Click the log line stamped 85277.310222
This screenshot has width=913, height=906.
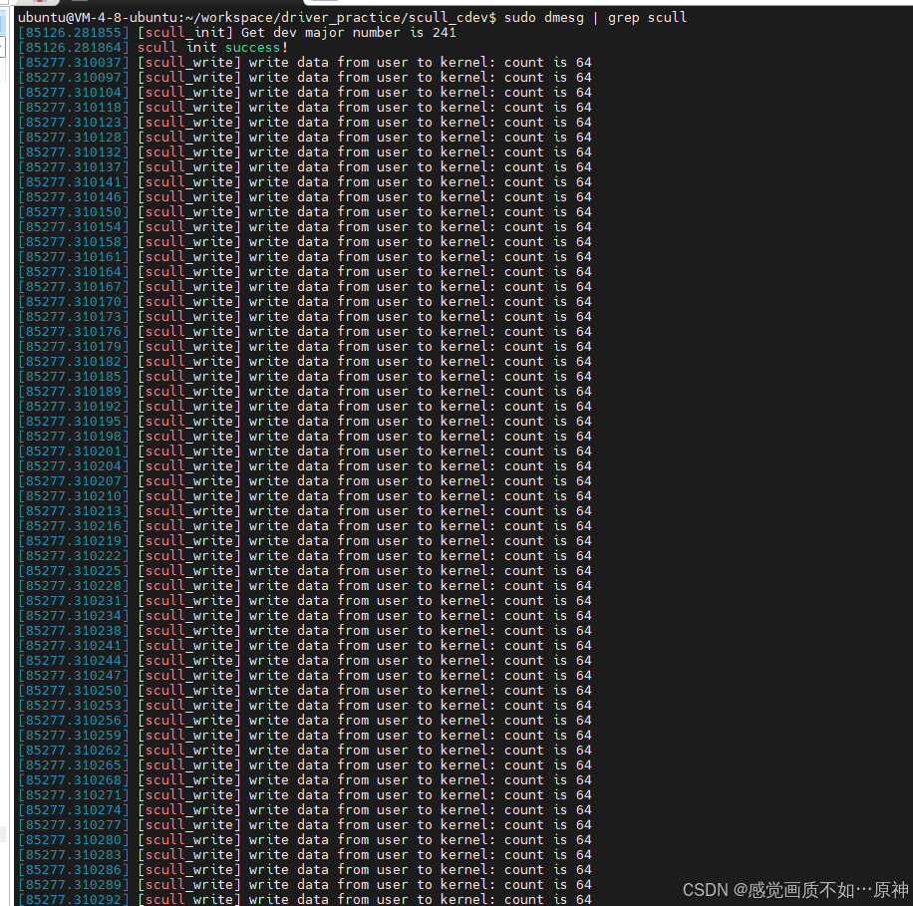(x=305, y=556)
